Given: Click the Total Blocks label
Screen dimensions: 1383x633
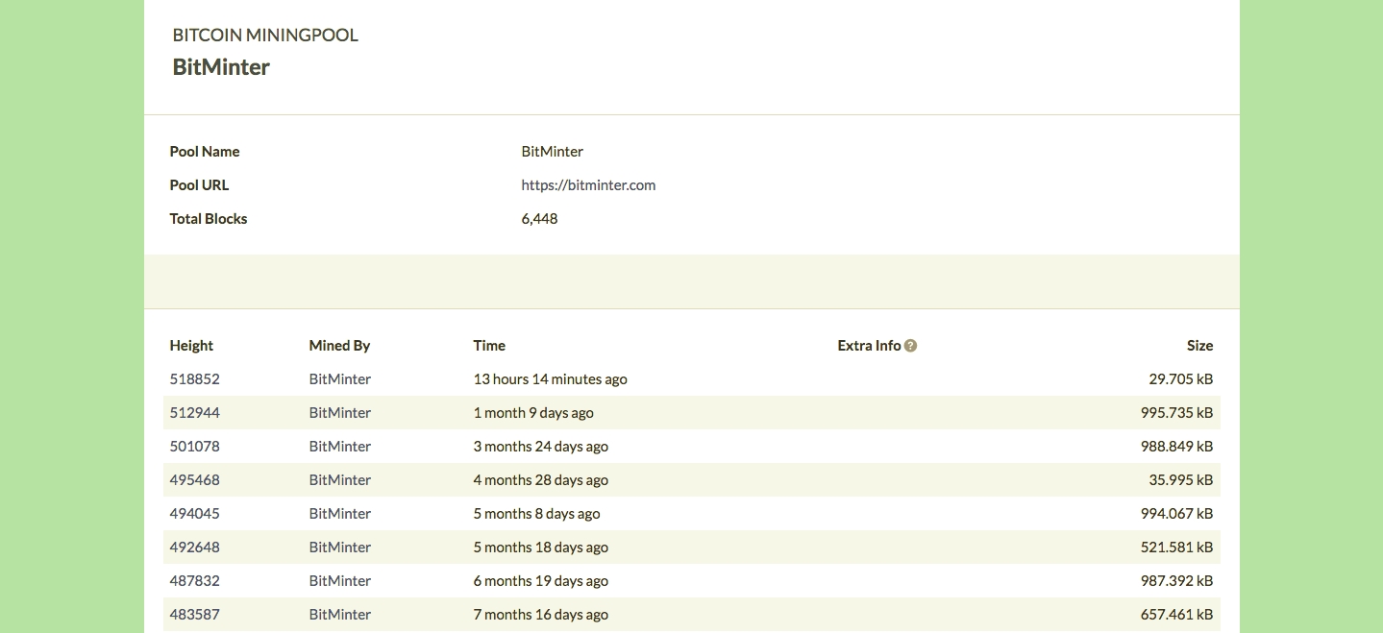Looking at the screenshot, I should pos(209,219).
